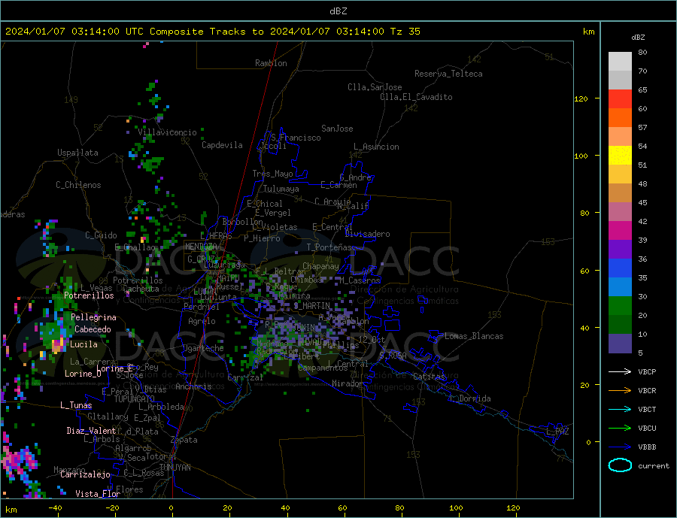The width and height of the screenshot is (677, 518).
Task: Click the 'VBCP' legend label
Action: tap(647, 371)
